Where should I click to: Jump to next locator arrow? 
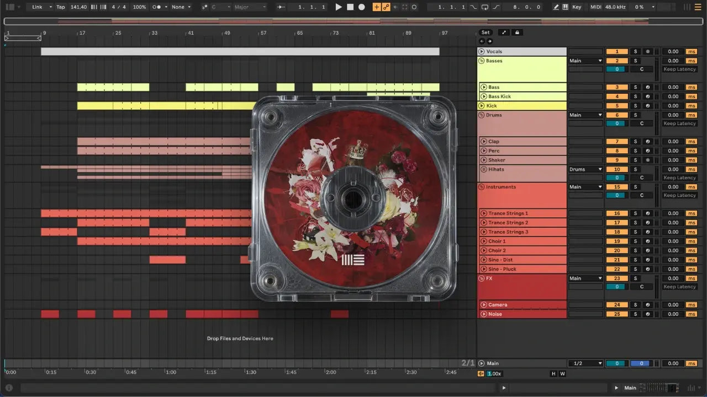[489, 41]
